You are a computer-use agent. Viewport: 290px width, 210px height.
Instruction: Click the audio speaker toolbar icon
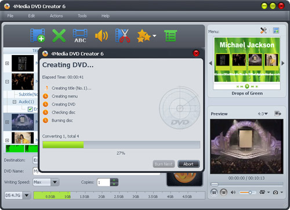[x=101, y=36]
